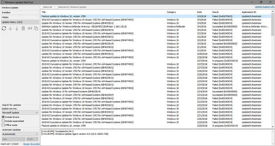Sort by the Result column header
Screen dimensions: 275x146
(226, 12)
